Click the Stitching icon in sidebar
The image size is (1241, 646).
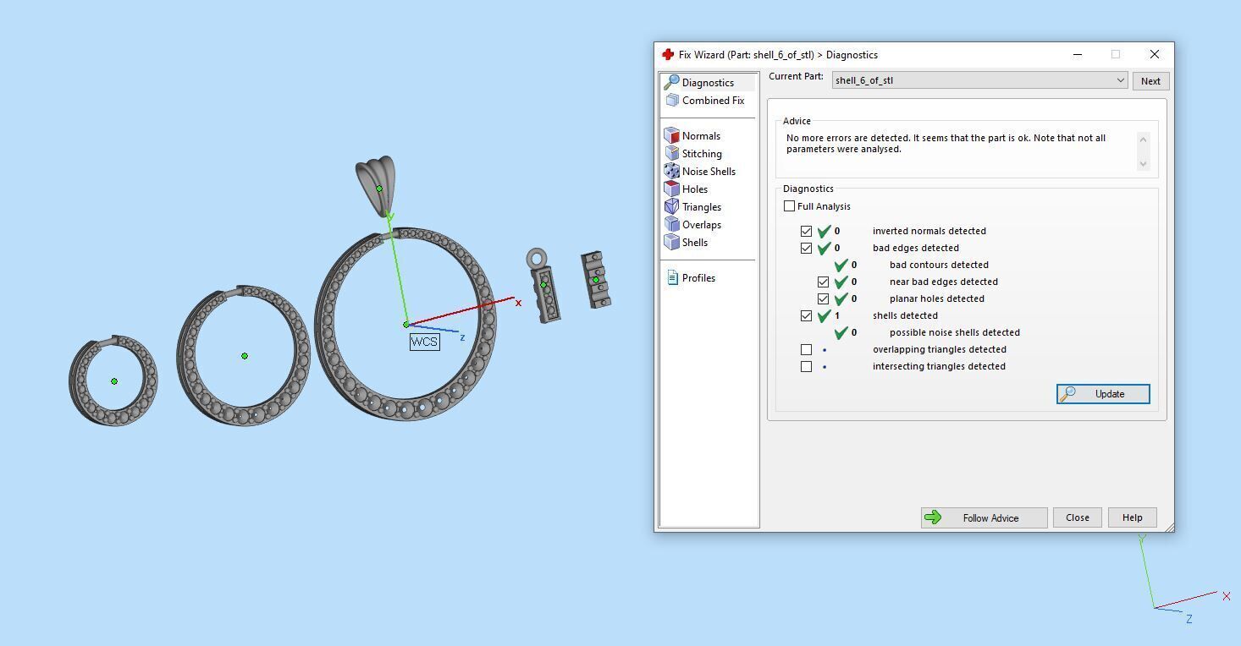click(672, 153)
